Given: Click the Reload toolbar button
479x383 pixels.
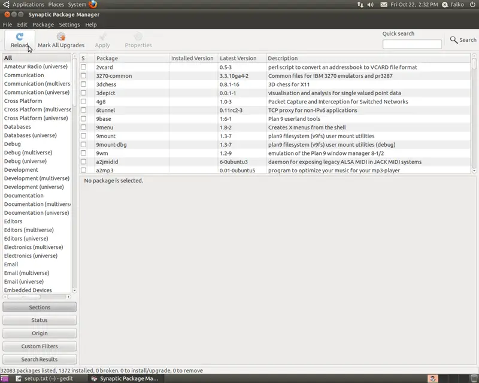Looking at the screenshot, I should click(x=20, y=40).
